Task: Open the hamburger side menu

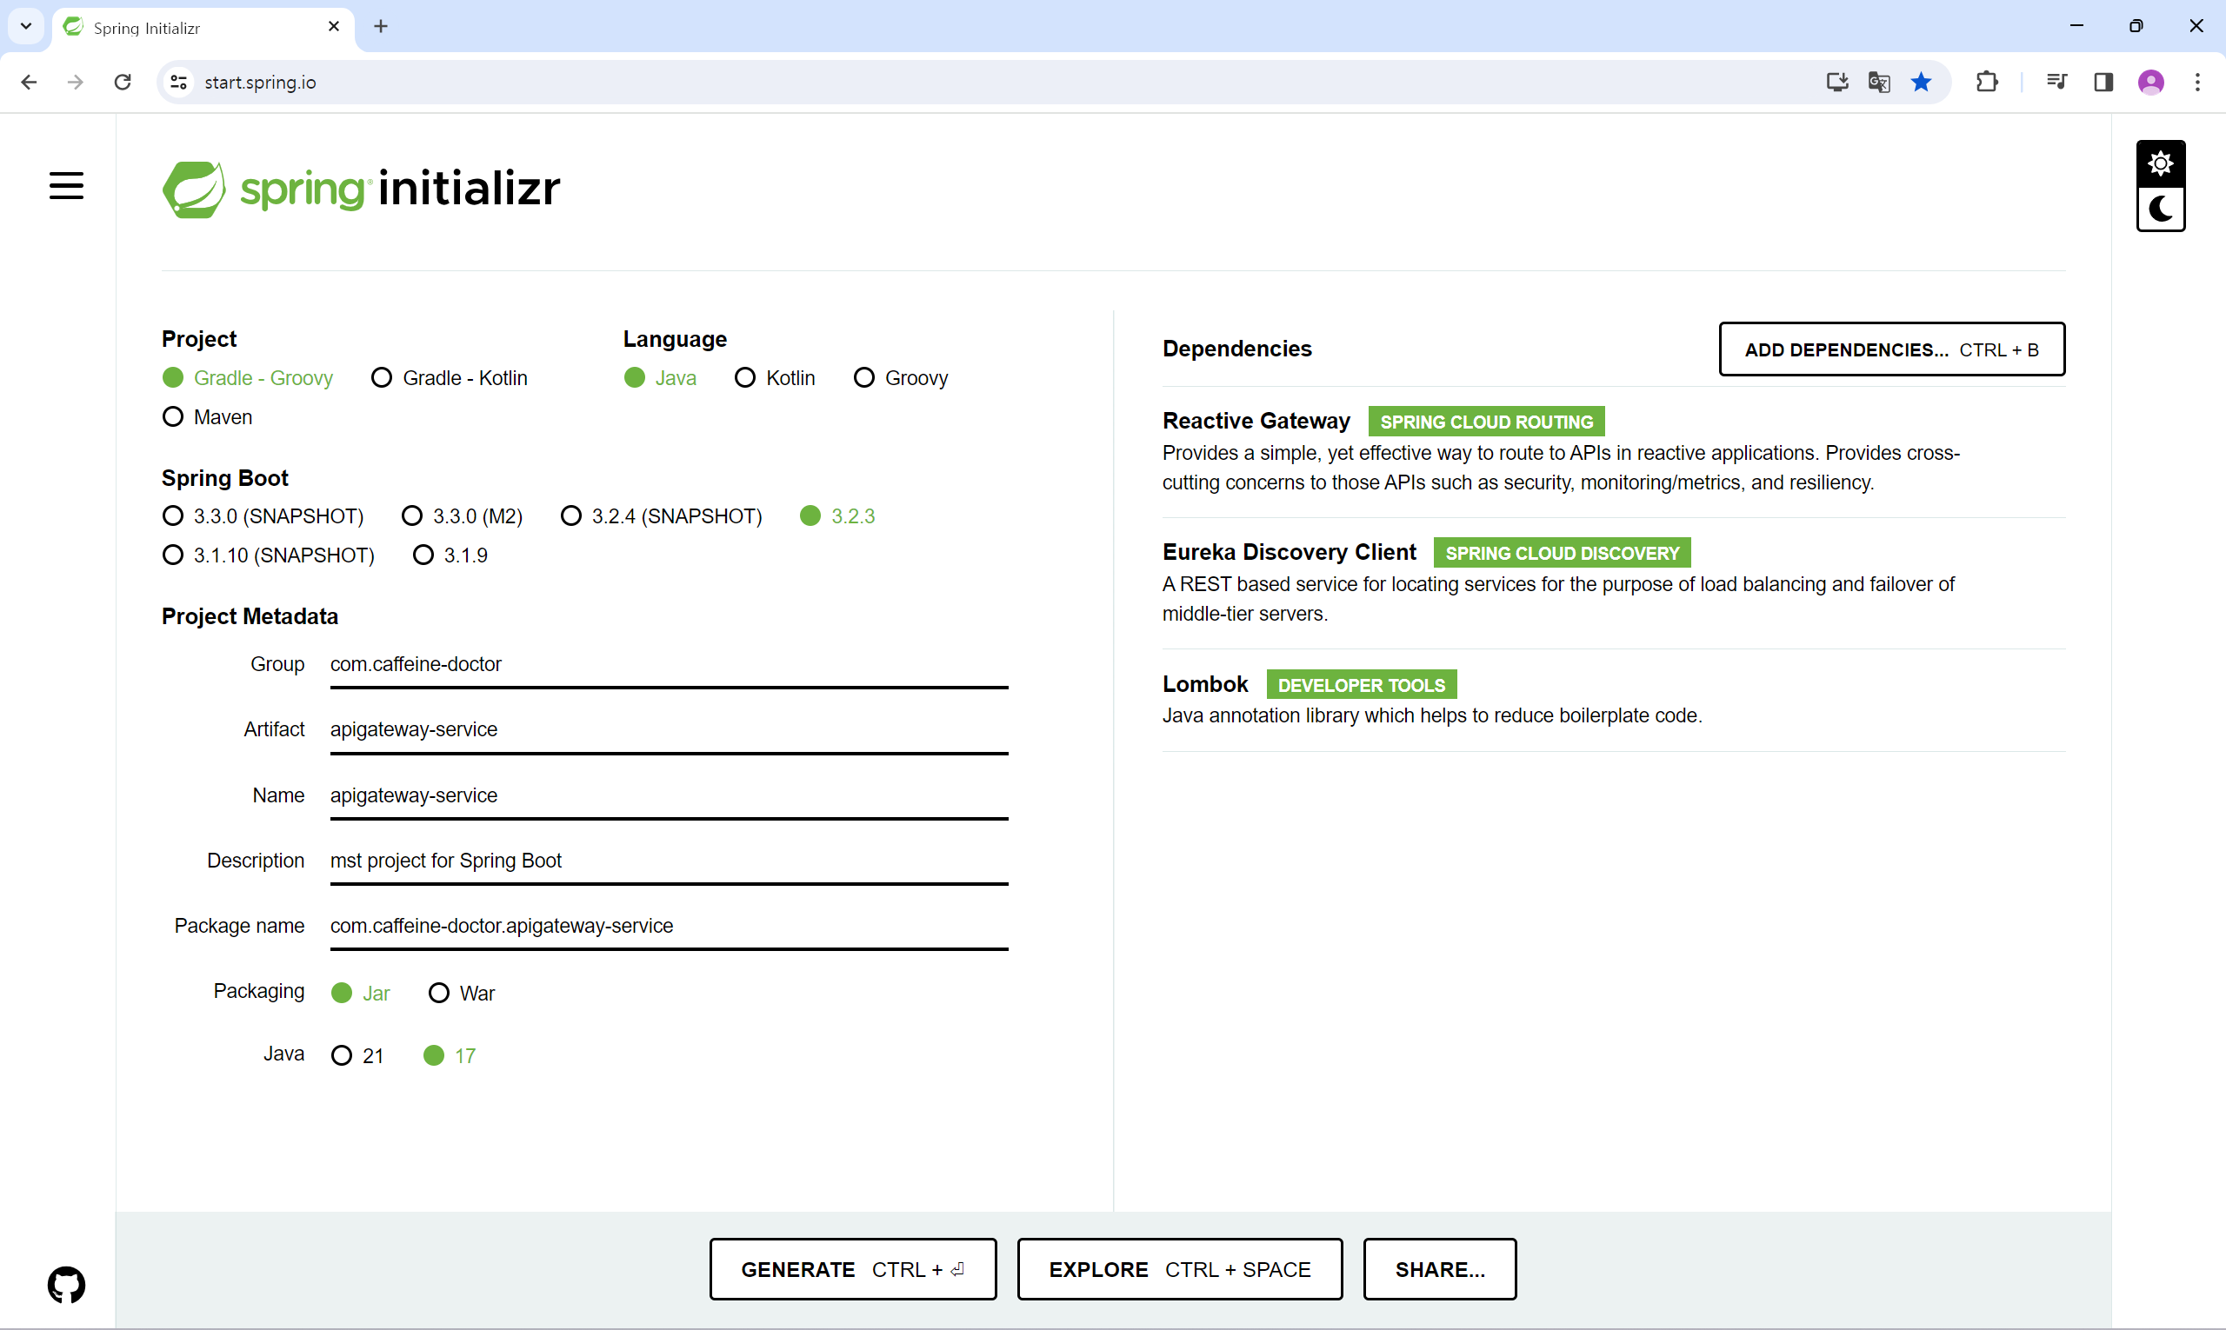Action: tap(66, 185)
